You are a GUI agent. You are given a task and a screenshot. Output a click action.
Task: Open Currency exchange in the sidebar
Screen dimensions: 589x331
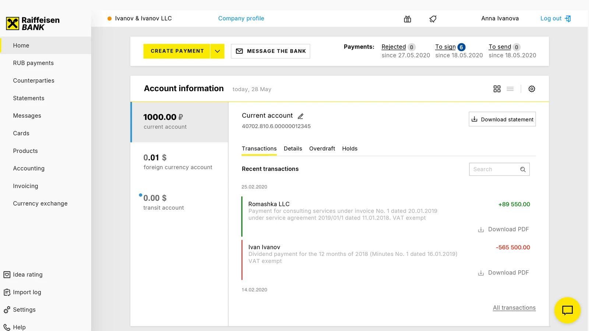tap(46, 203)
